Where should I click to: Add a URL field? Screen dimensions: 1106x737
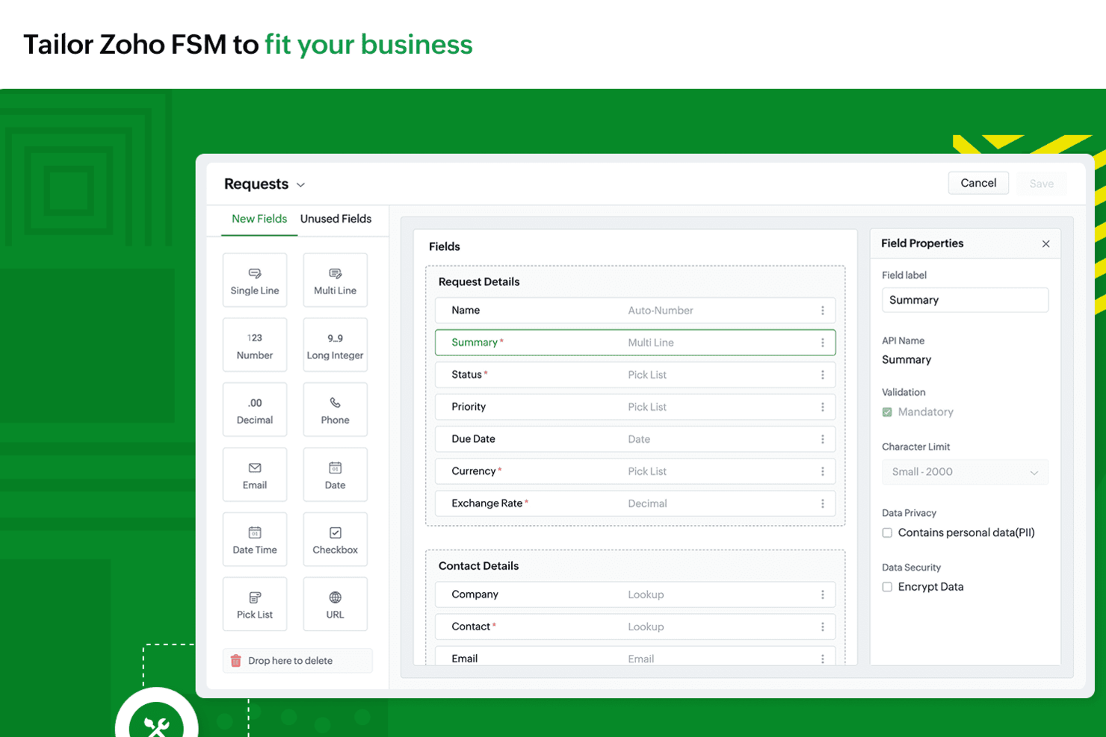pyautogui.click(x=335, y=603)
